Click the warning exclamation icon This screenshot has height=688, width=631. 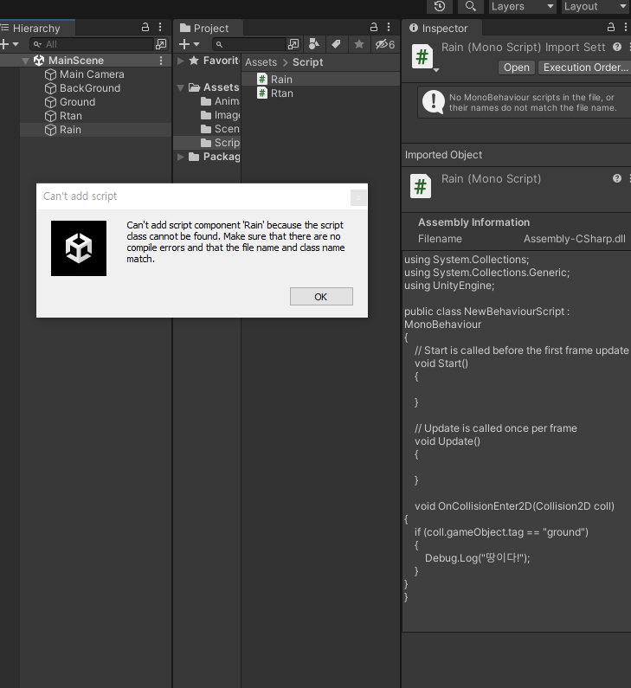433,101
